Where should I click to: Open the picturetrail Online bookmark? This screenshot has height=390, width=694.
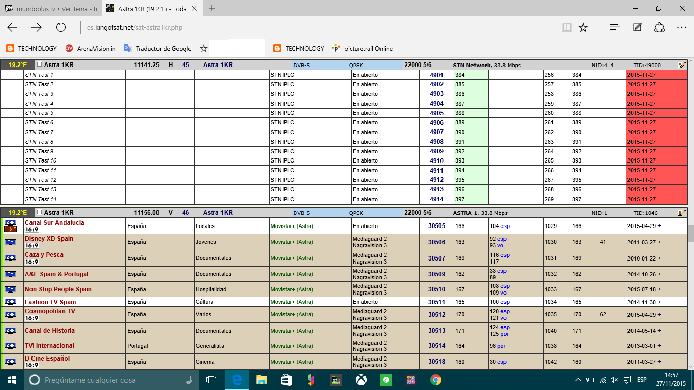coord(362,49)
